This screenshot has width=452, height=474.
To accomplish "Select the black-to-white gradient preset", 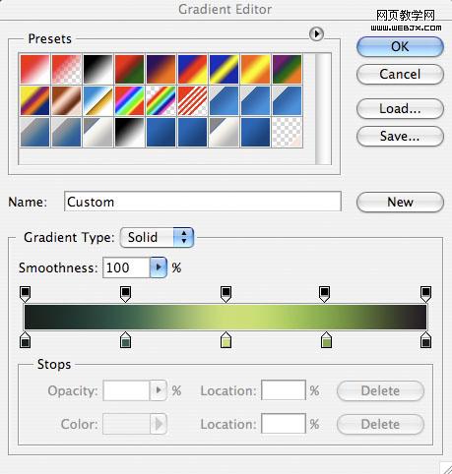I will pos(97,69).
